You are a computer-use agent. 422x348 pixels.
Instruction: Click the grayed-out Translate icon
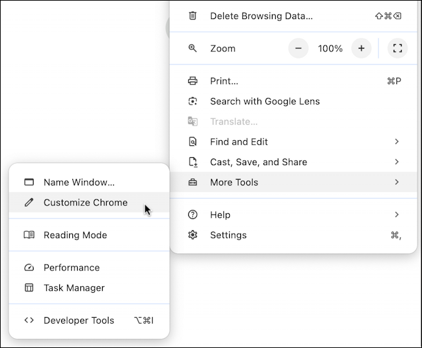(192, 122)
